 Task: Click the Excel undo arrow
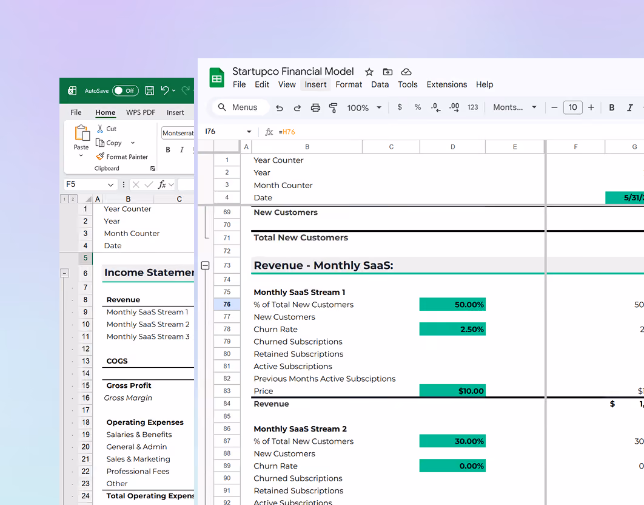(165, 90)
